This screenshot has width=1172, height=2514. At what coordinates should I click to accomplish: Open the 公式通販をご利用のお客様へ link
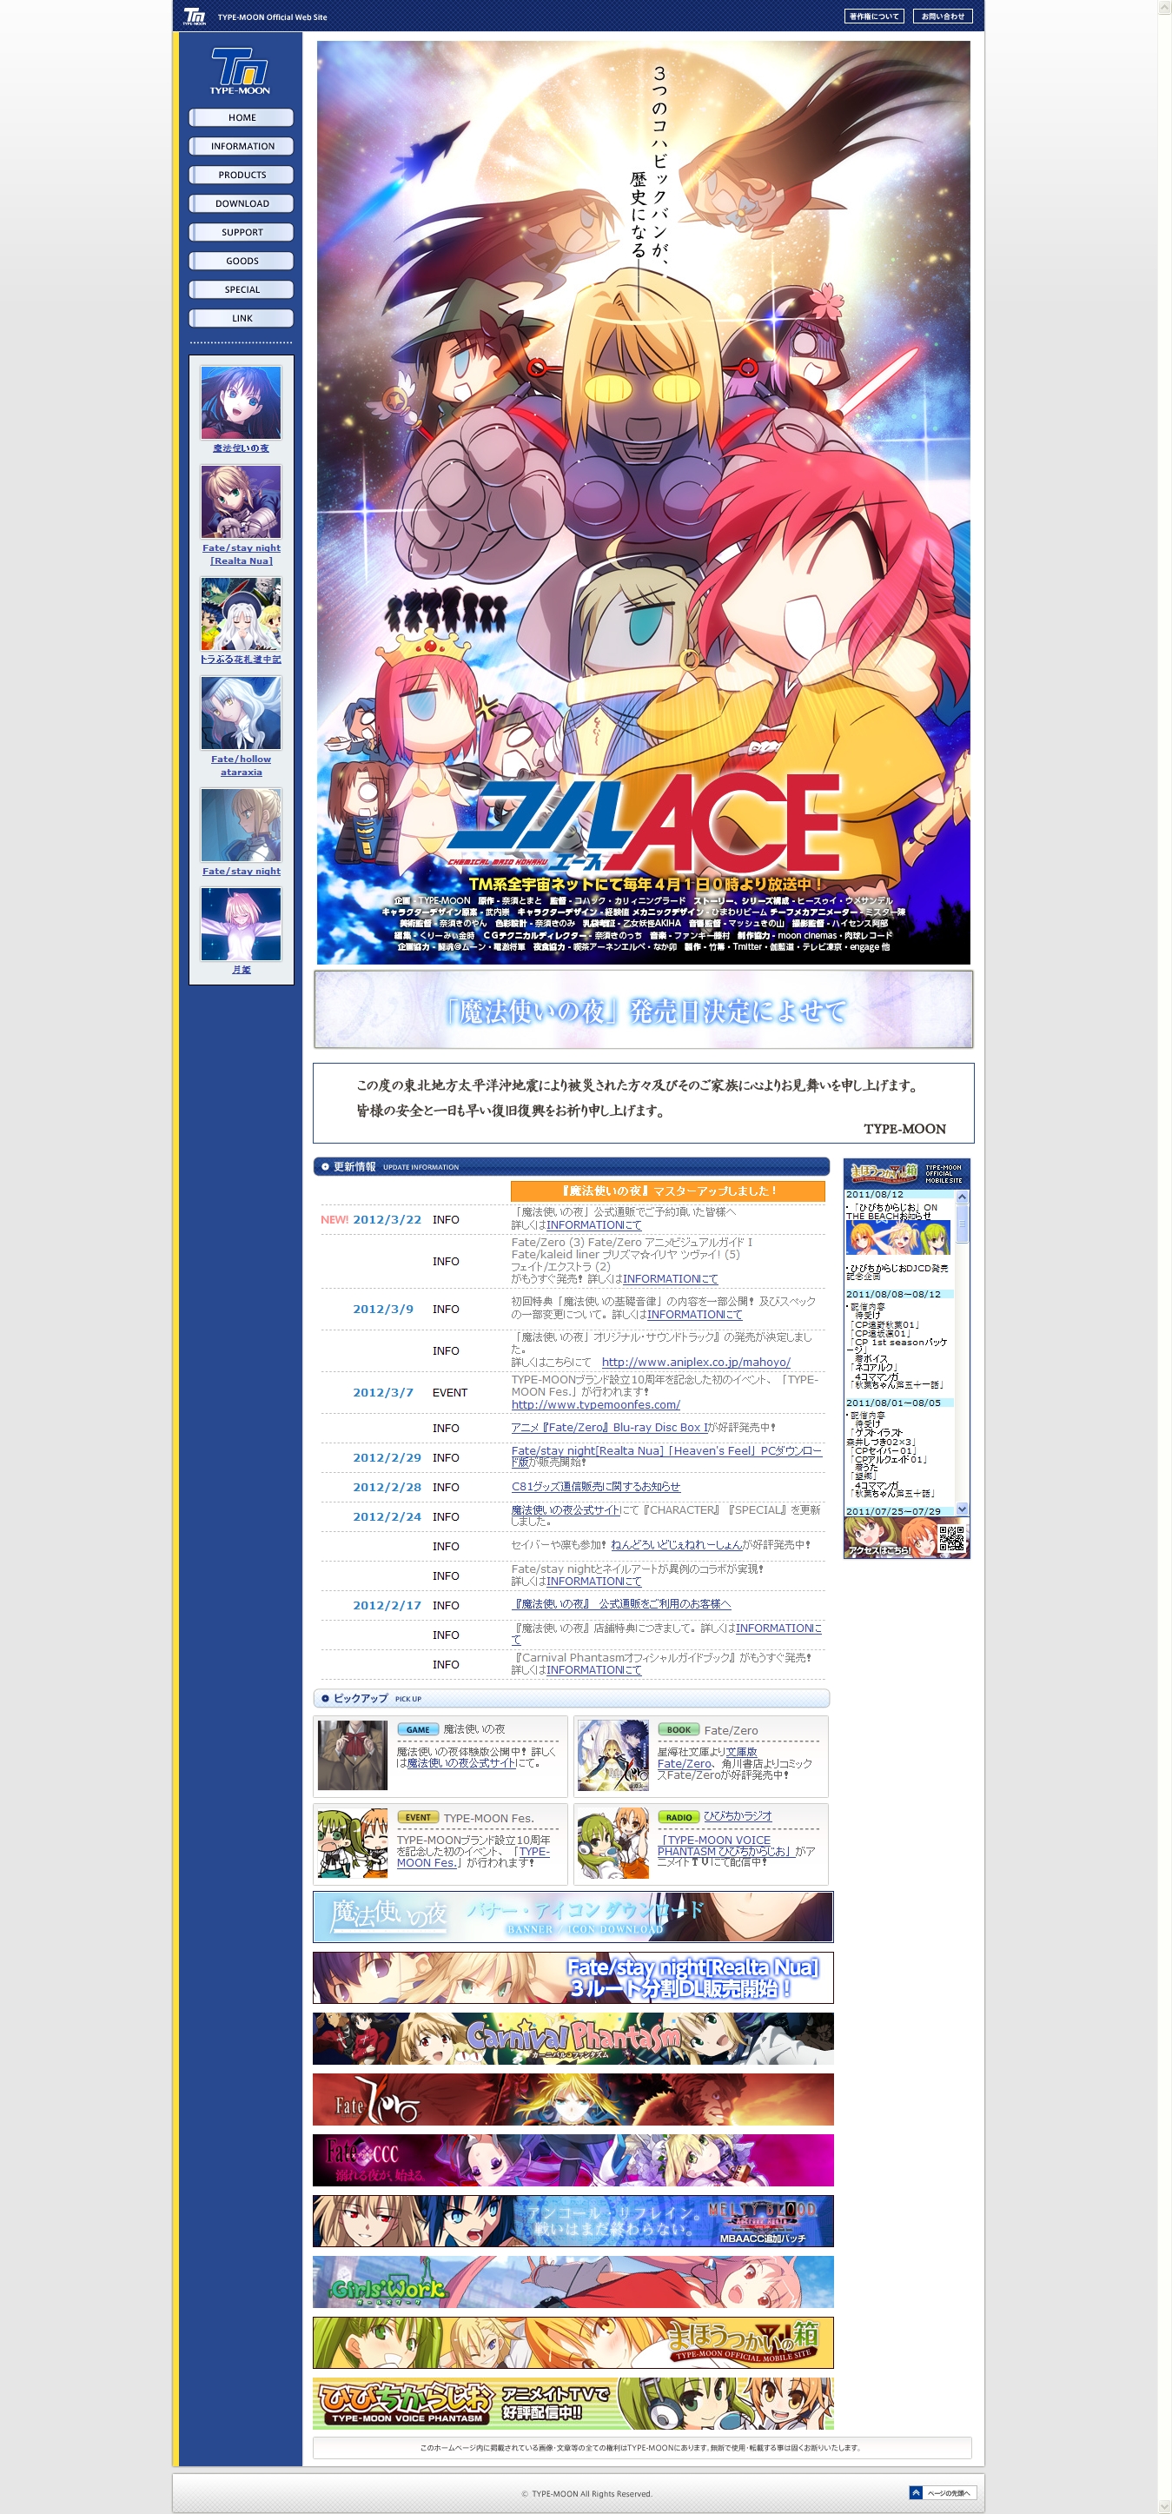click(x=620, y=1604)
